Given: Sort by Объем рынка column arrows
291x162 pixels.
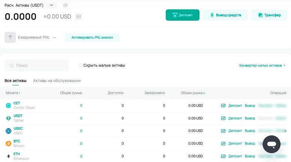Looking at the screenshot, I should tap(204, 93).
